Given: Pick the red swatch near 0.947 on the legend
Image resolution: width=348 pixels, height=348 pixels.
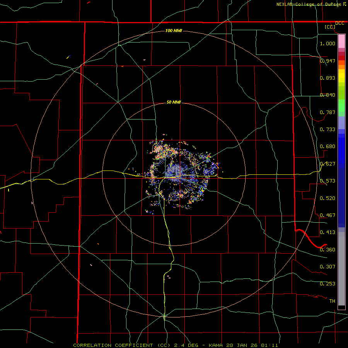Looking at the screenshot, I should point(341,58).
